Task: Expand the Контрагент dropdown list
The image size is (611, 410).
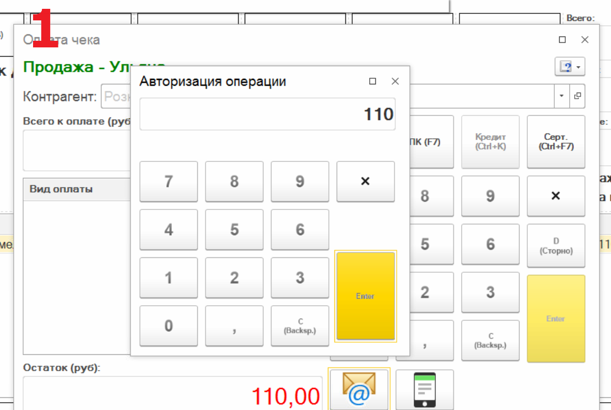Action: 561,96
